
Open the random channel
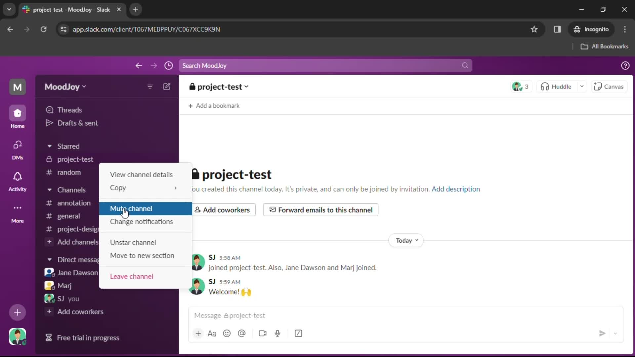69,172
